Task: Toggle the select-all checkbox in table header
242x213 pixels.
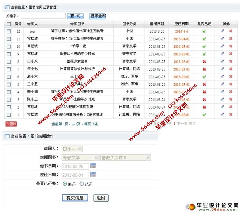Action: [9, 24]
